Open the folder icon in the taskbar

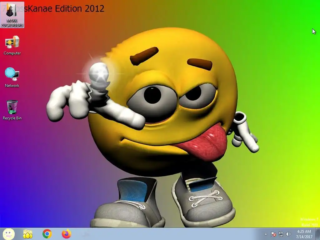[x=28, y=234]
